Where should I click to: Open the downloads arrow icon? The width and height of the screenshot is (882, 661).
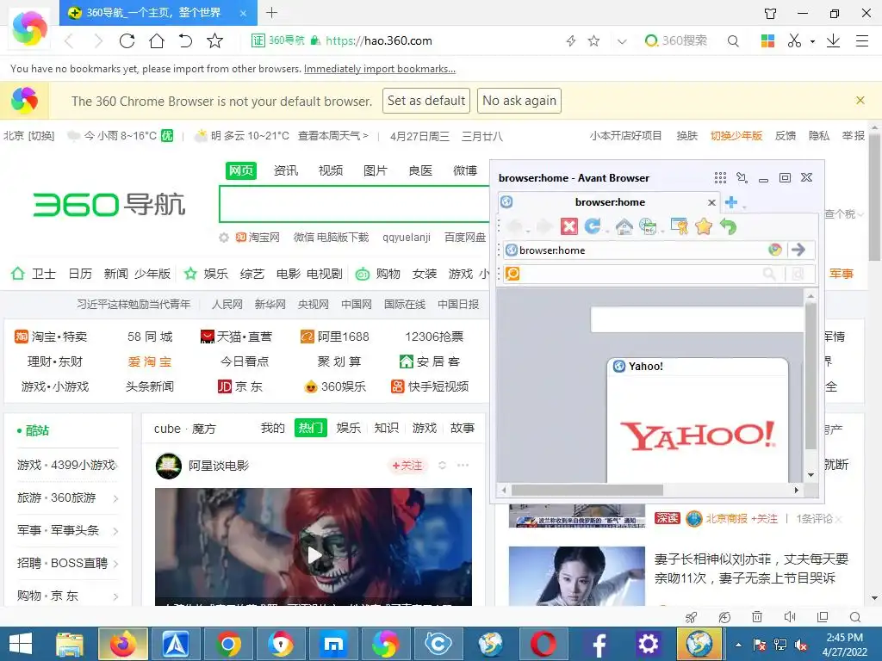[833, 40]
